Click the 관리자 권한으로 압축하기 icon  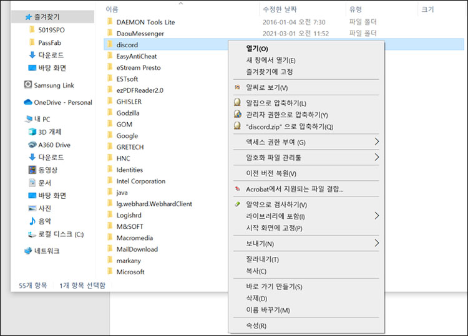(238, 114)
